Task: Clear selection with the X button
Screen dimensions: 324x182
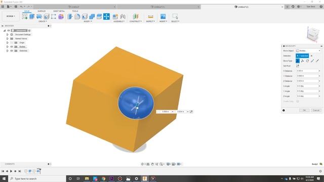Action: coord(312,56)
